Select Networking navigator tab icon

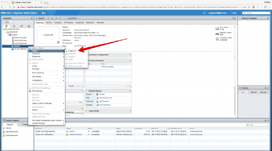29,26
